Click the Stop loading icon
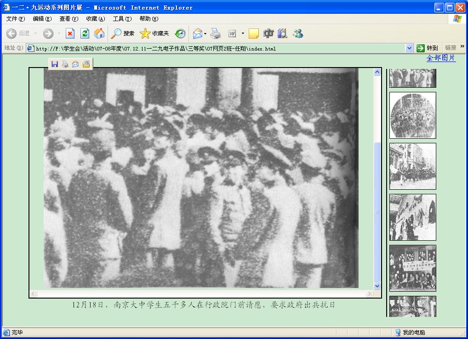The height and width of the screenshot is (339, 468). point(70,34)
